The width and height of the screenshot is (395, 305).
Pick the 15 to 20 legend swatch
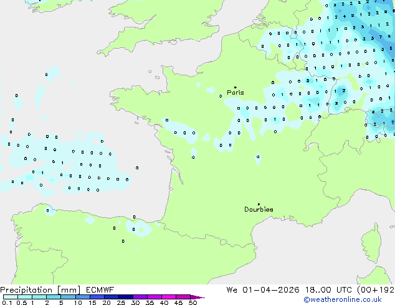coord(97,297)
